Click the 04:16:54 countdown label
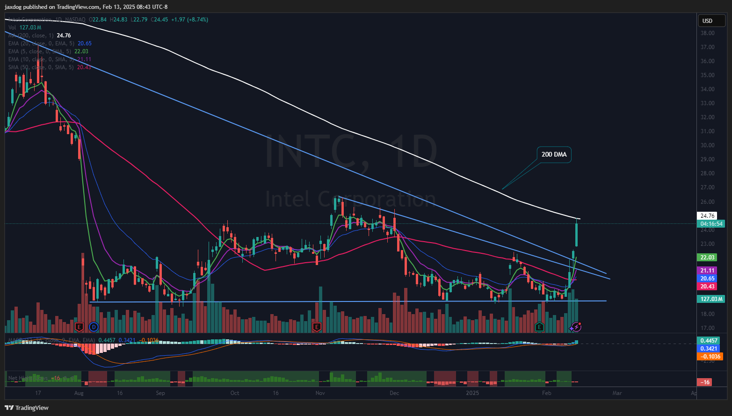This screenshot has width=732, height=416. click(x=711, y=224)
